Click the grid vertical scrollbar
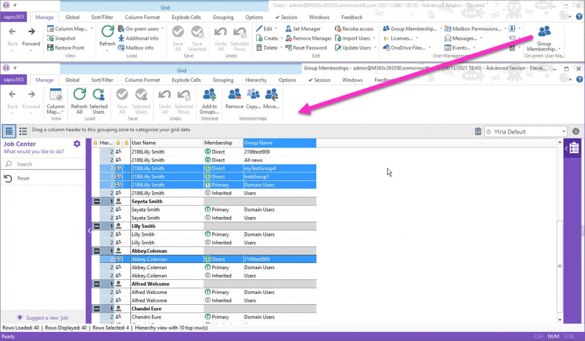Screen dimensions: 585x341 pyautogui.click(x=559, y=266)
